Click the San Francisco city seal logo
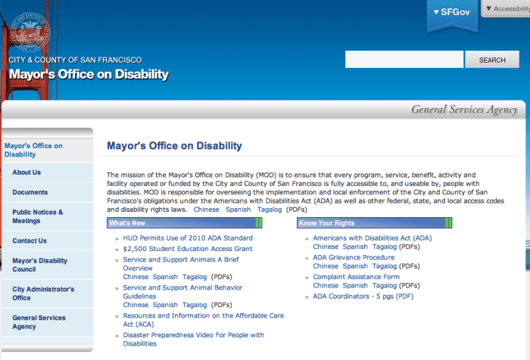The width and height of the screenshot is (530, 360). tap(30, 32)
